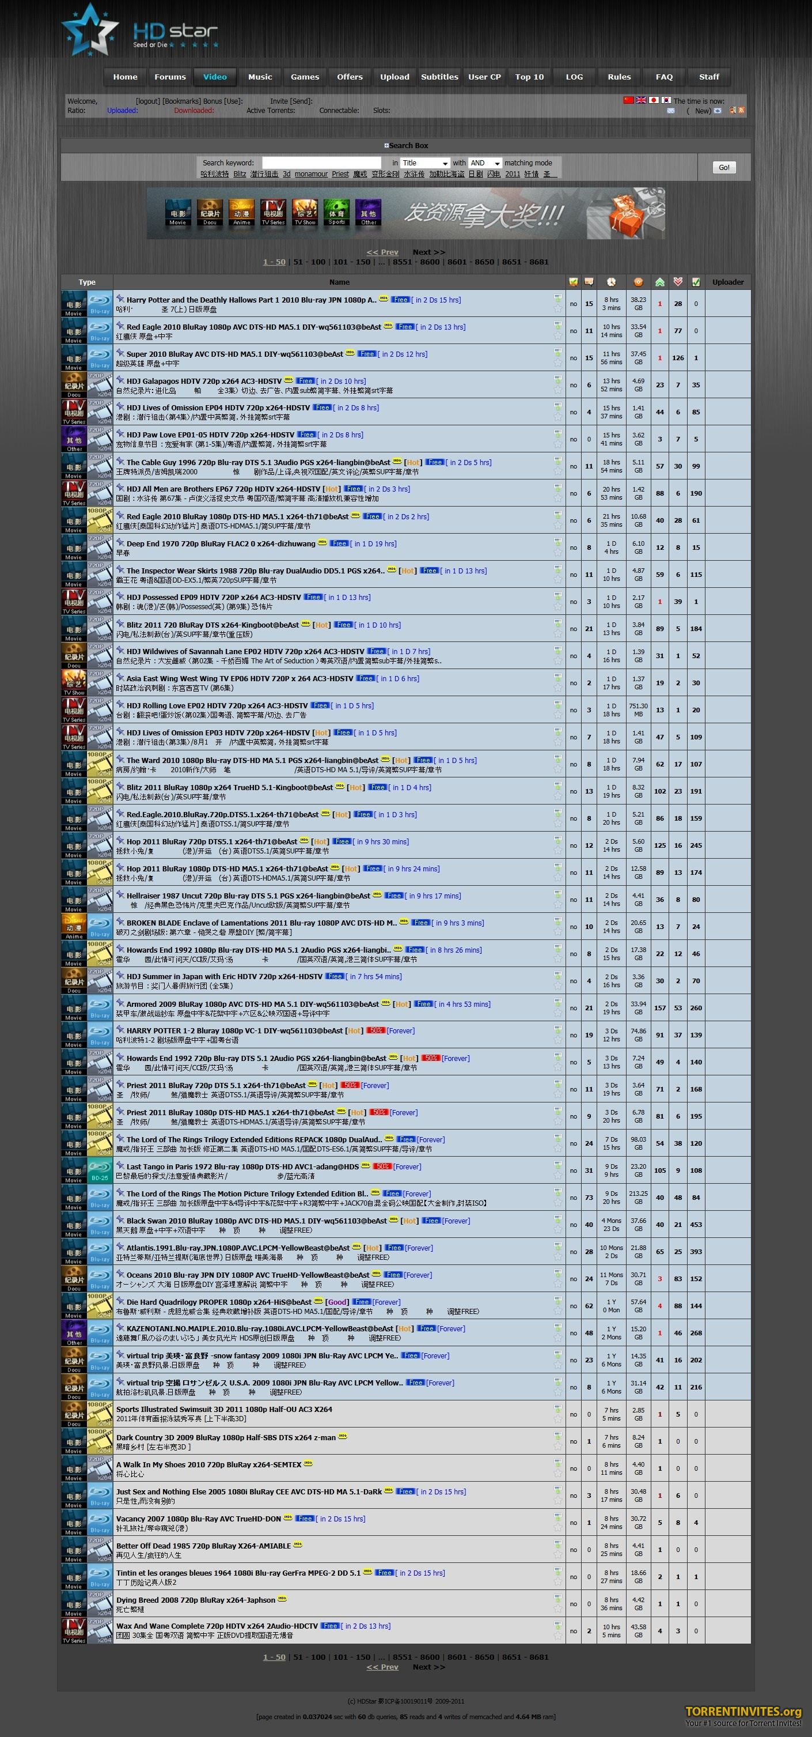The image size is (812, 1737).
Task: Toggle bookmark star for The Cable Guy 1996
Action: 557,471
